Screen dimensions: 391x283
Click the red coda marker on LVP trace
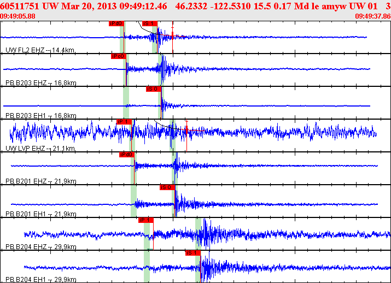click(186, 129)
